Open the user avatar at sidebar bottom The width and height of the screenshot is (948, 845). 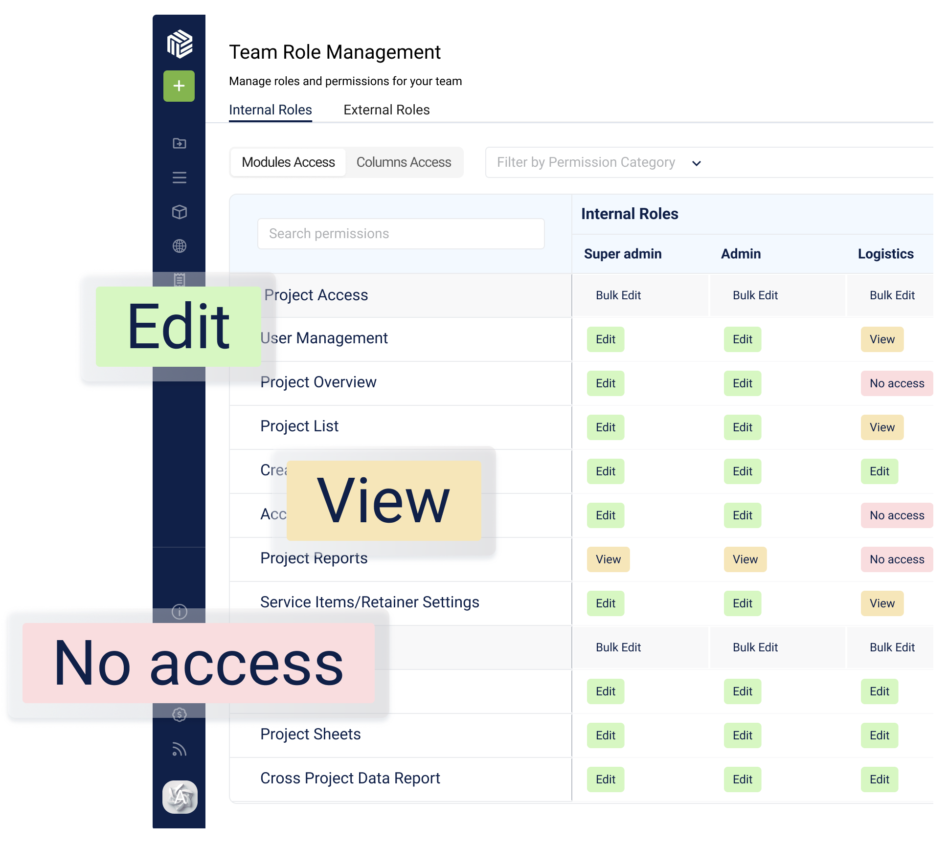[180, 797]
